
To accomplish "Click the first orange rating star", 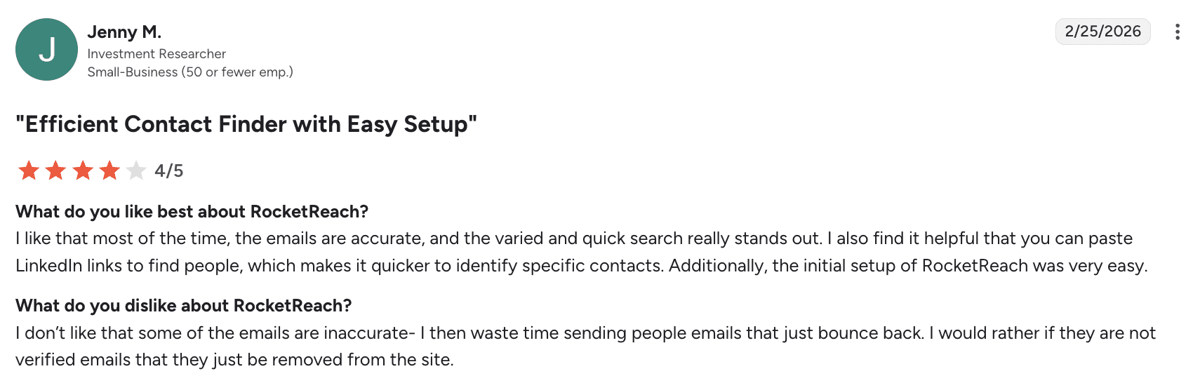I will tap(29, 170).
